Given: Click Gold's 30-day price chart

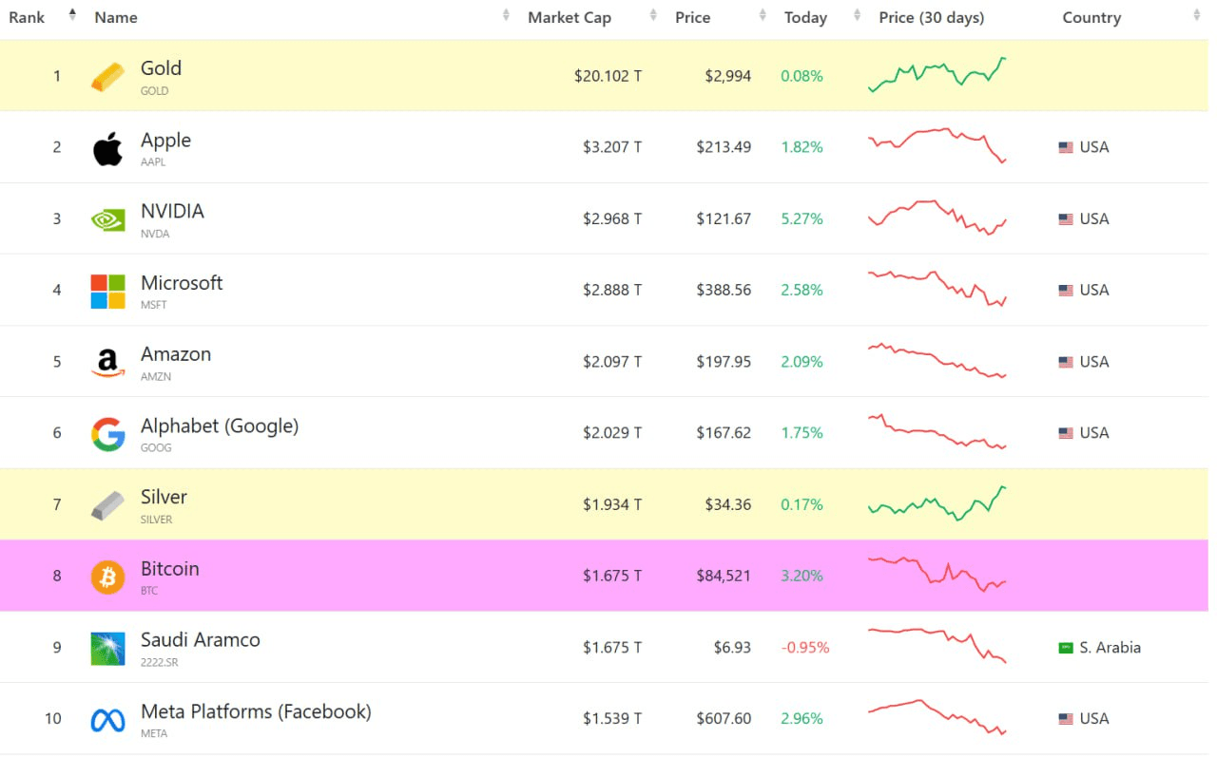Looking at the screenshot, I should [x=937, y=75].
